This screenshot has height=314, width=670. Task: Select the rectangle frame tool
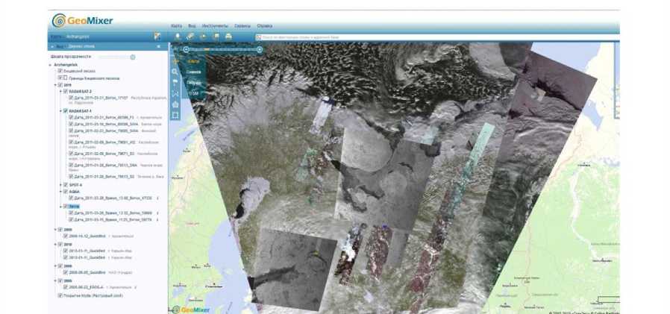pos(175,116)
